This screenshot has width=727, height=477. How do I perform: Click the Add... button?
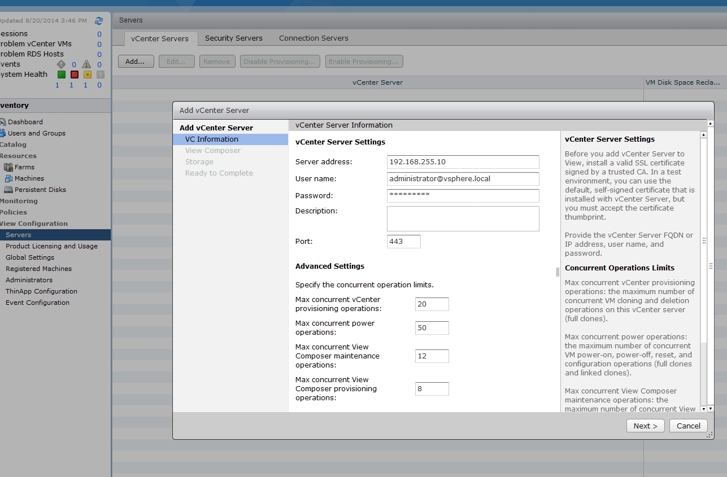(x=136, y=62)
